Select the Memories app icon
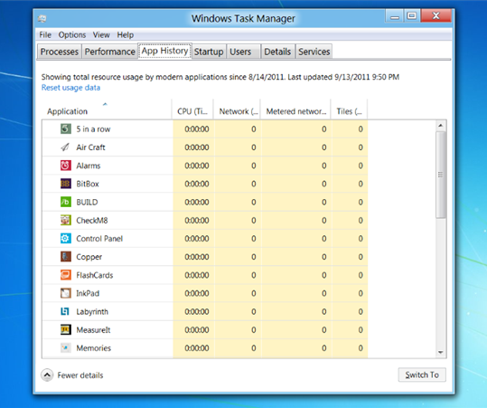Viewport: 487px width, 408px height. 66,348
